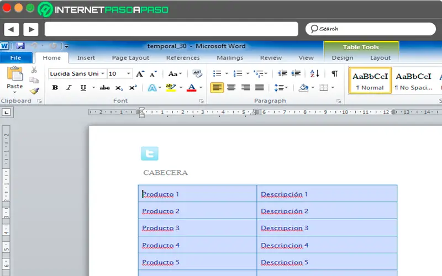Click the Clear Formatting icon

[197, 73]
